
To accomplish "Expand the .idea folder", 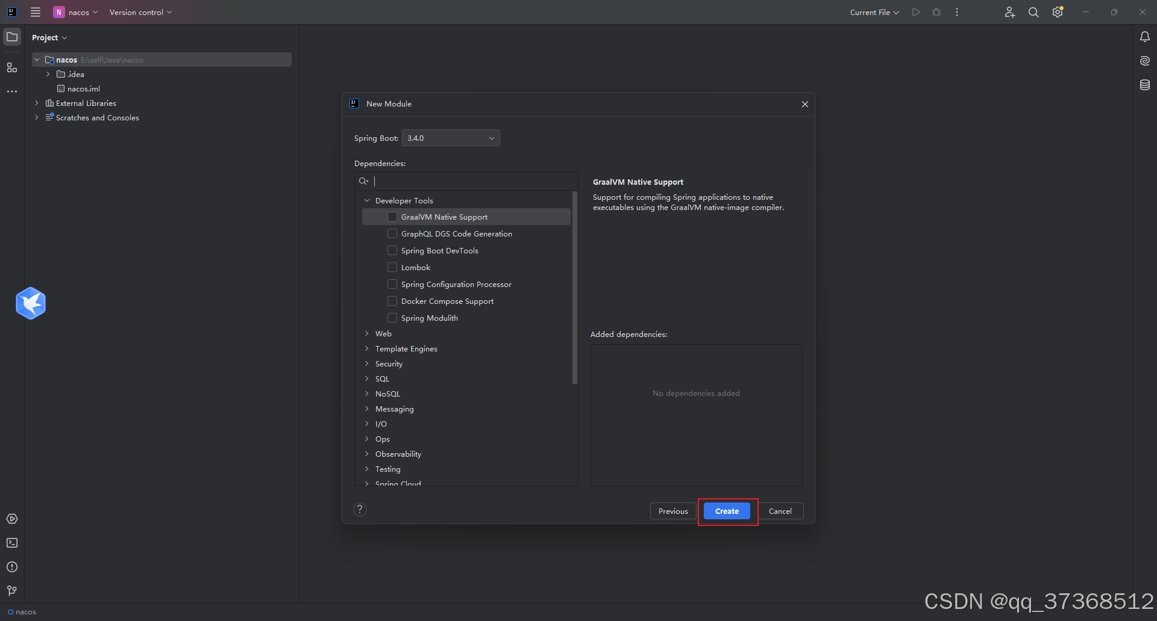I will pyautogui.click(x=48, y=74).
